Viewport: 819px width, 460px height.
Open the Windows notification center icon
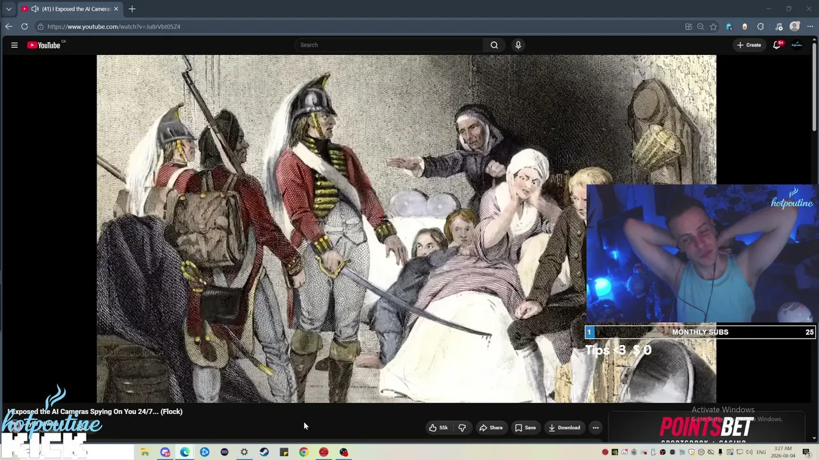pos(806,452)
